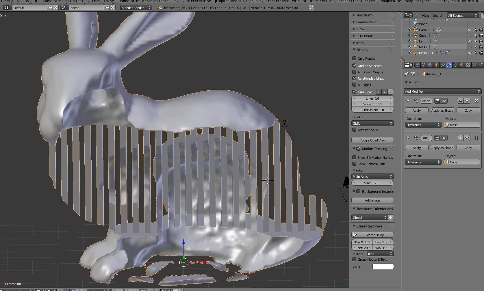Open the Particles properties tab
Viewport: 484px width, 291px height.
[474, 65]
